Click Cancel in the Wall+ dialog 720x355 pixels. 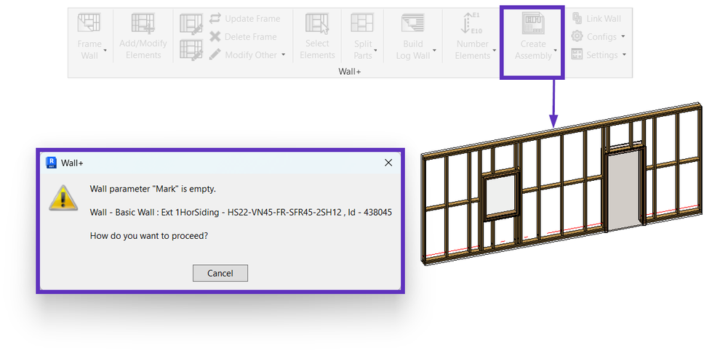tap(220, 273)
